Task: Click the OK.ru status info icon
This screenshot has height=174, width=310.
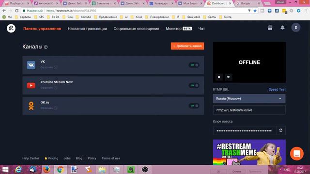Action: [56, 108]
